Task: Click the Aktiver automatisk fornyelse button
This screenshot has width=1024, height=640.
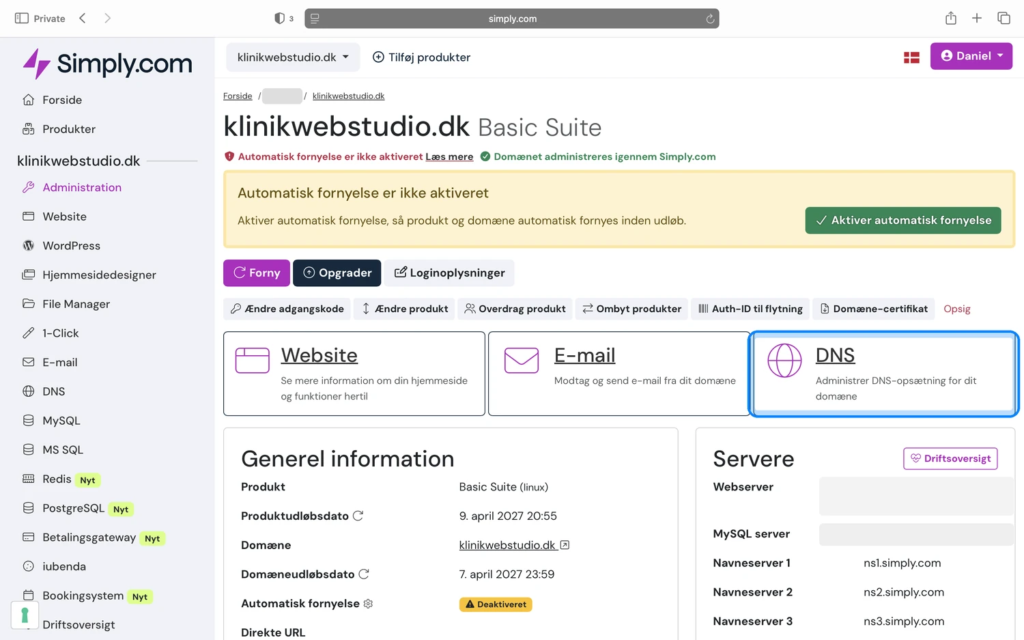Action: [x=902, y=221]
